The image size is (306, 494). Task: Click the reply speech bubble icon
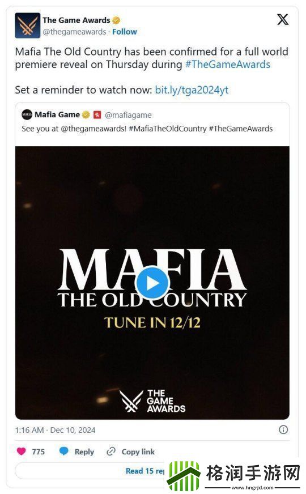point(63,451)
